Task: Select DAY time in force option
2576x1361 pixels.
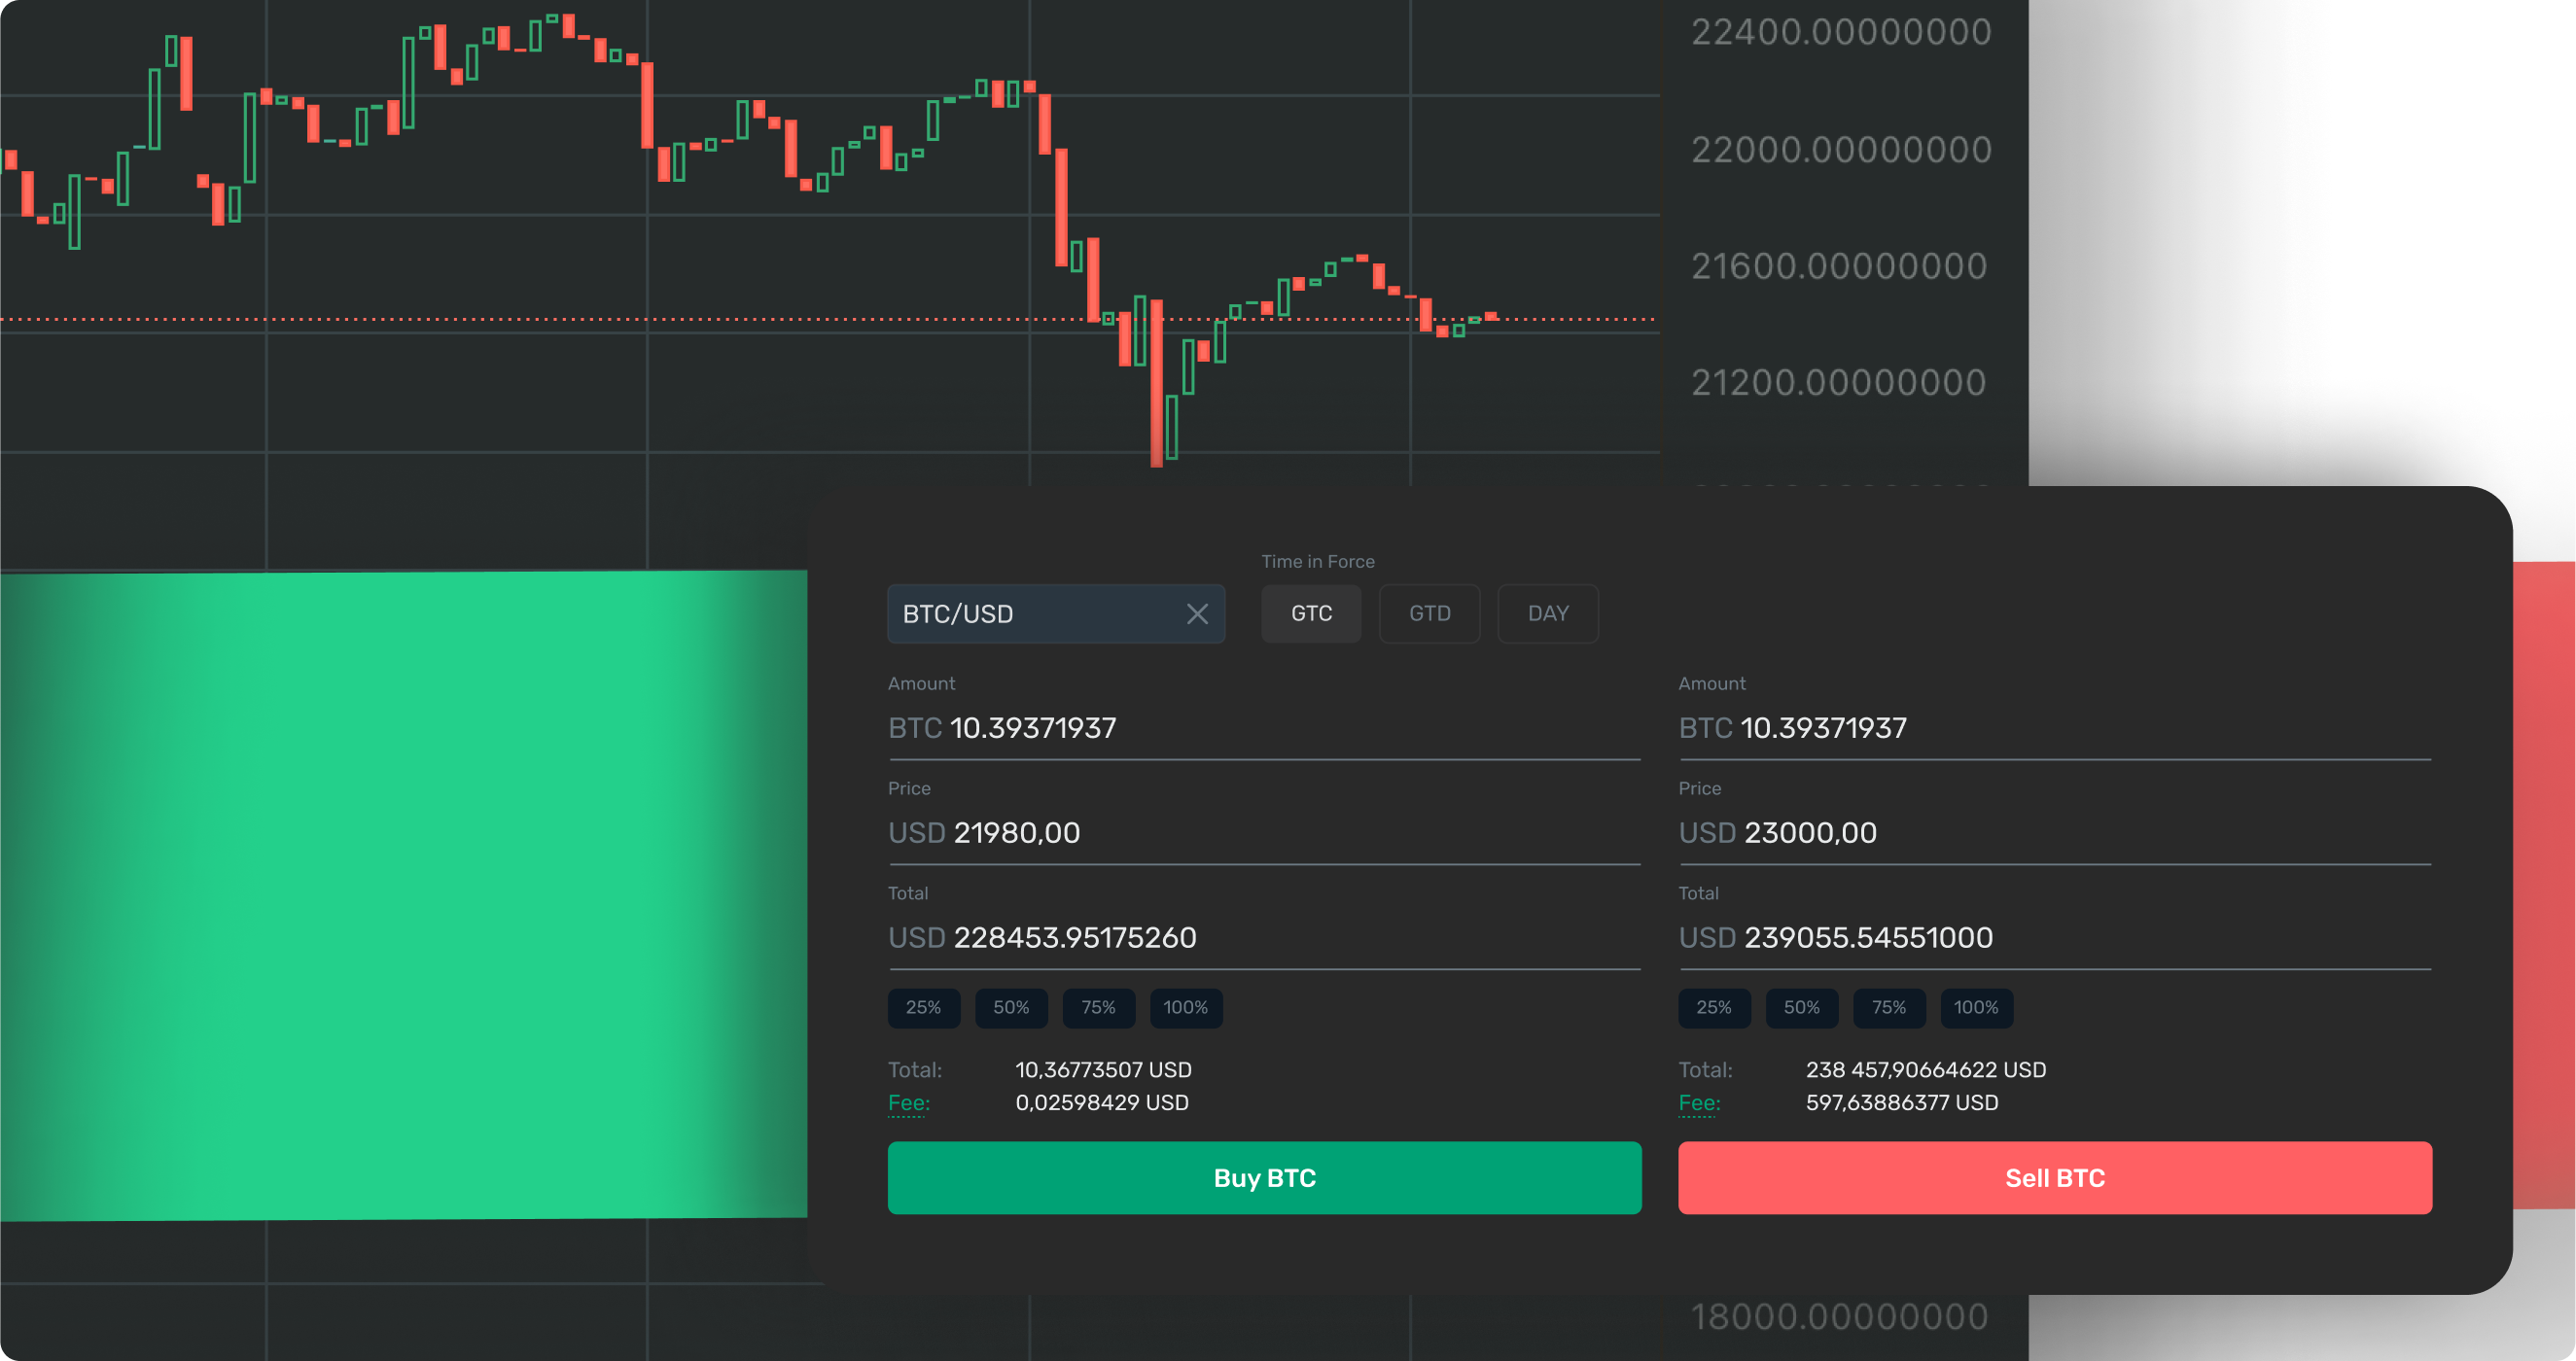Action: click(x=1547, y=613)
